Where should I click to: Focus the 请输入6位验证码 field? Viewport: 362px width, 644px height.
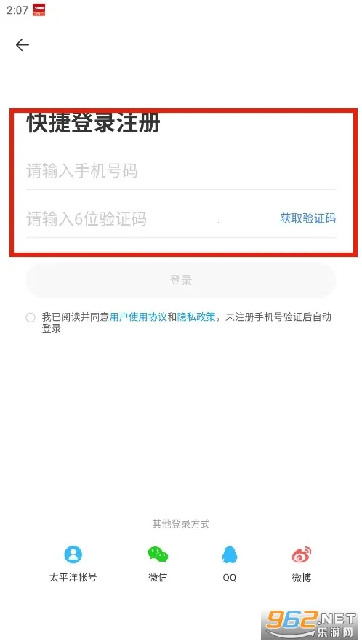148,218
